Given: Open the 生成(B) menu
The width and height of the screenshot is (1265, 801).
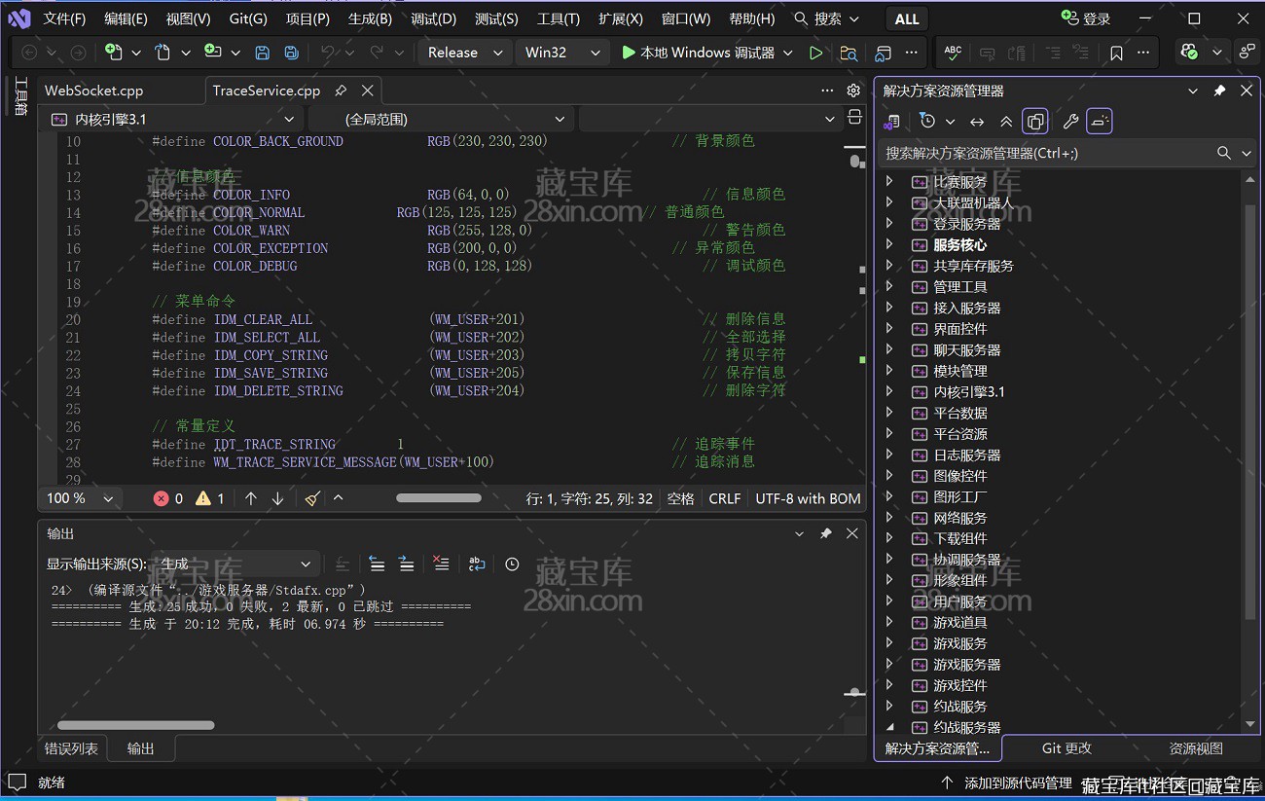Looking at the screenshot, I should (370, 18).
